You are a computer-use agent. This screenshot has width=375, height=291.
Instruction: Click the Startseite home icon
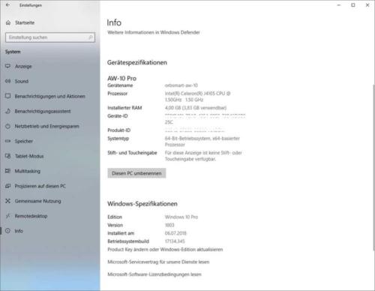tap(8, 22)
